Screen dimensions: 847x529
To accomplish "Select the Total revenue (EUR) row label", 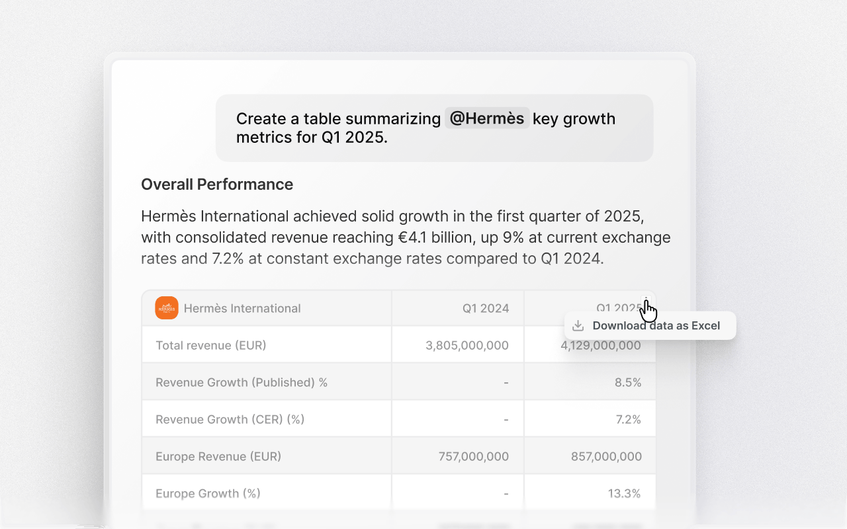I will pyautogui.click(x=211, y=345).
